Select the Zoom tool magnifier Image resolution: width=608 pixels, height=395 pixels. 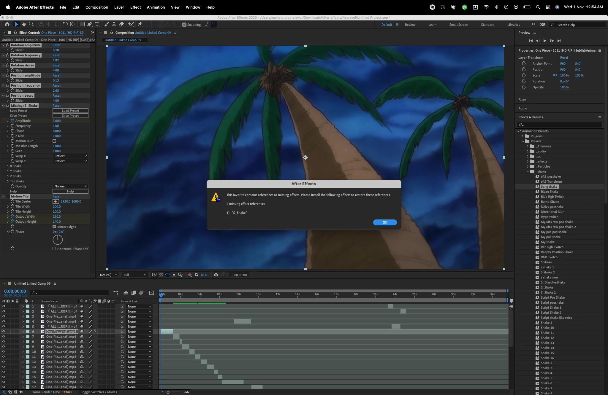31,24
